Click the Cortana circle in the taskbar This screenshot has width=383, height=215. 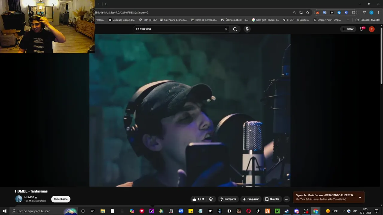tap(83, 211)
